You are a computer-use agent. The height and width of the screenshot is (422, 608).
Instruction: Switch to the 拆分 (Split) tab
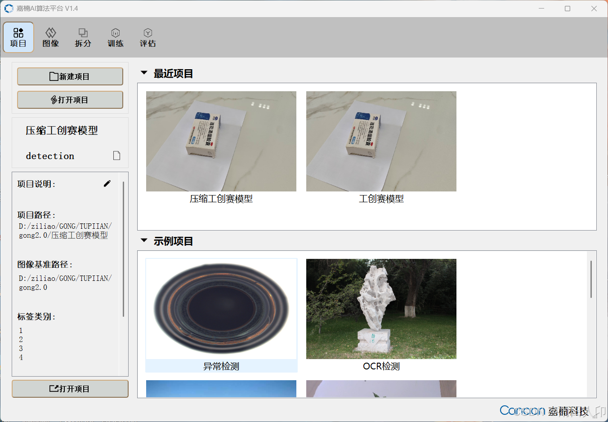click(x=83, y=37)
